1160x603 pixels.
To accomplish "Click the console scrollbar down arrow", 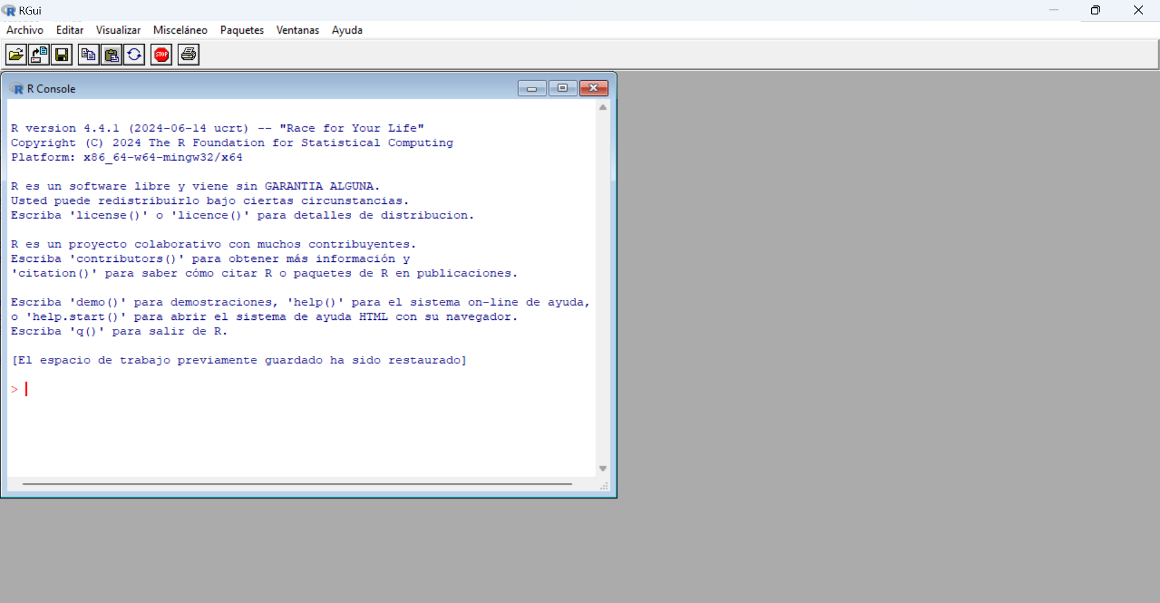I will 603,469.
